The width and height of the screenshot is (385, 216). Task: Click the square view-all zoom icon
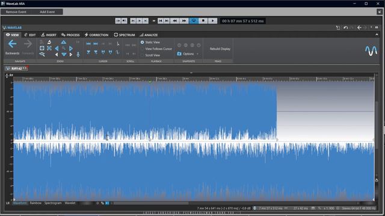click(42, 48)
